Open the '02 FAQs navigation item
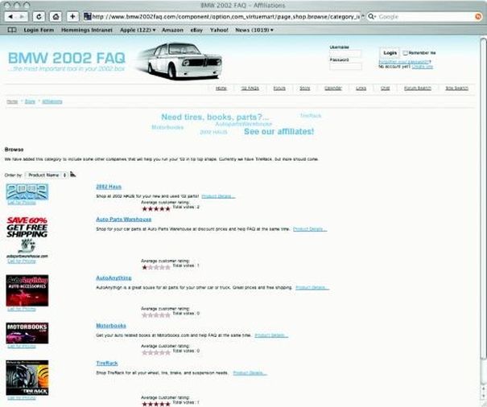The width and height of the screenshot is (487, 407). coord(250,88)
